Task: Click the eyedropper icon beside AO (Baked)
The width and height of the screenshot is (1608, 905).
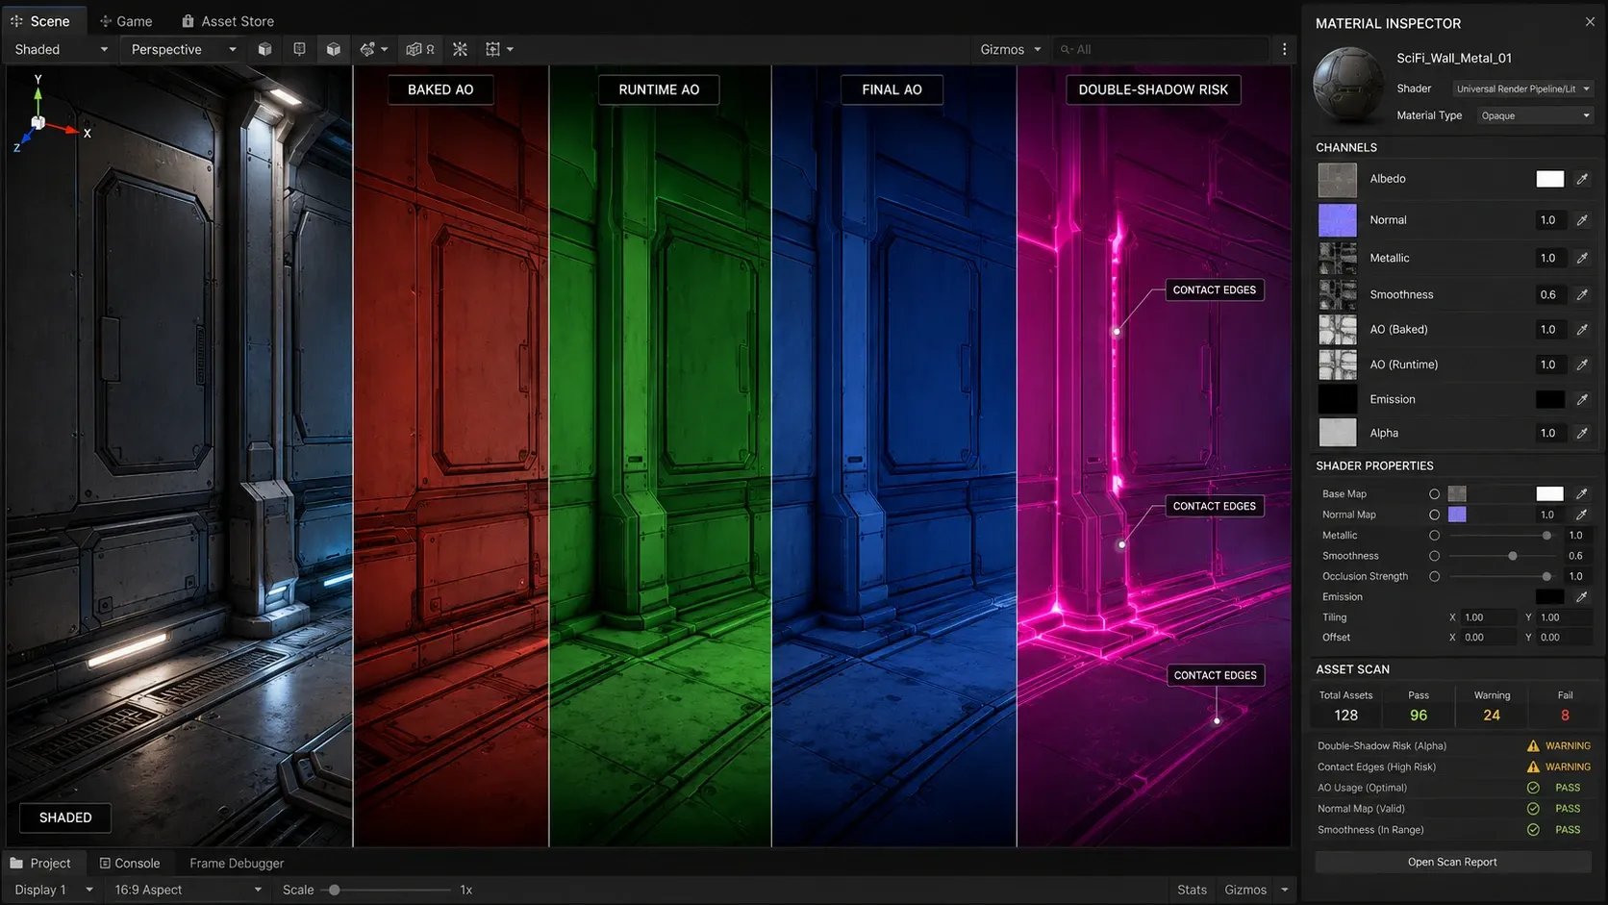Action: pyautogui.click(x=1582, y=329)
